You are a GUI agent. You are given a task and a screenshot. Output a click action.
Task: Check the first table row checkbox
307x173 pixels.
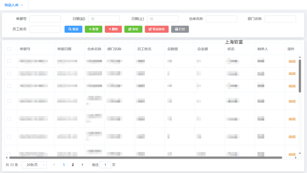[x=9, y=61]
